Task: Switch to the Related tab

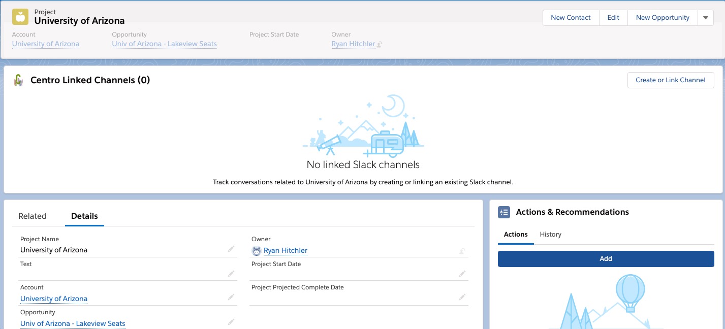Action: [x=33, y=216]
